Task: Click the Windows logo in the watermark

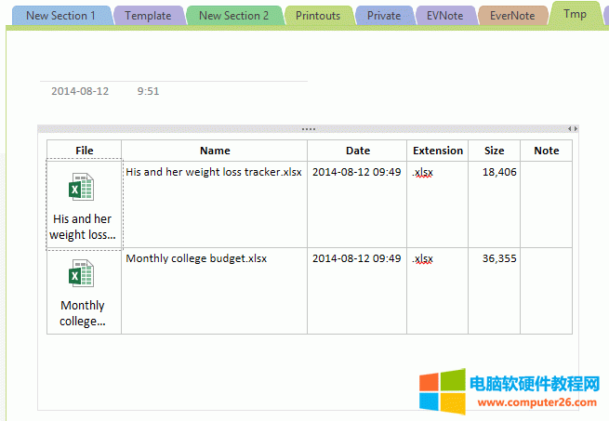Action: pos(442,391)
